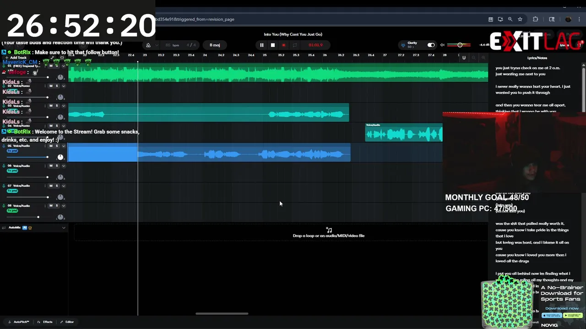Open the browser extensions puzzle icon
Screen dimensions: 586x329
pyautogui.click(x=535, y=19)
